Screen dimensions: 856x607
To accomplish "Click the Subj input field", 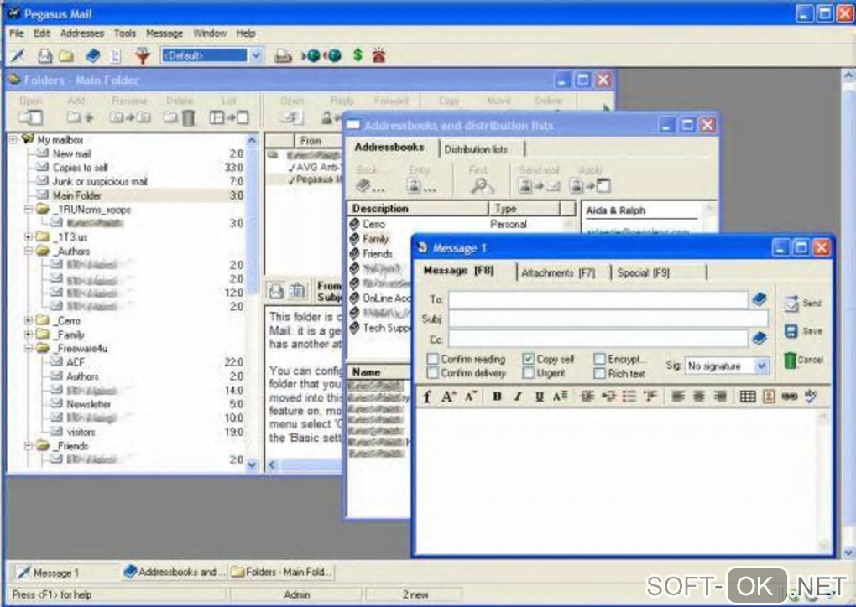I will pos(608,319).
